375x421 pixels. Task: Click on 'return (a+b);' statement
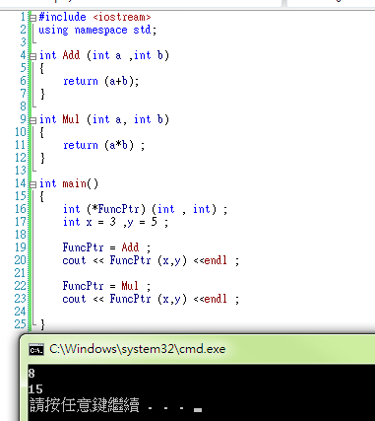tap(101, 81)
